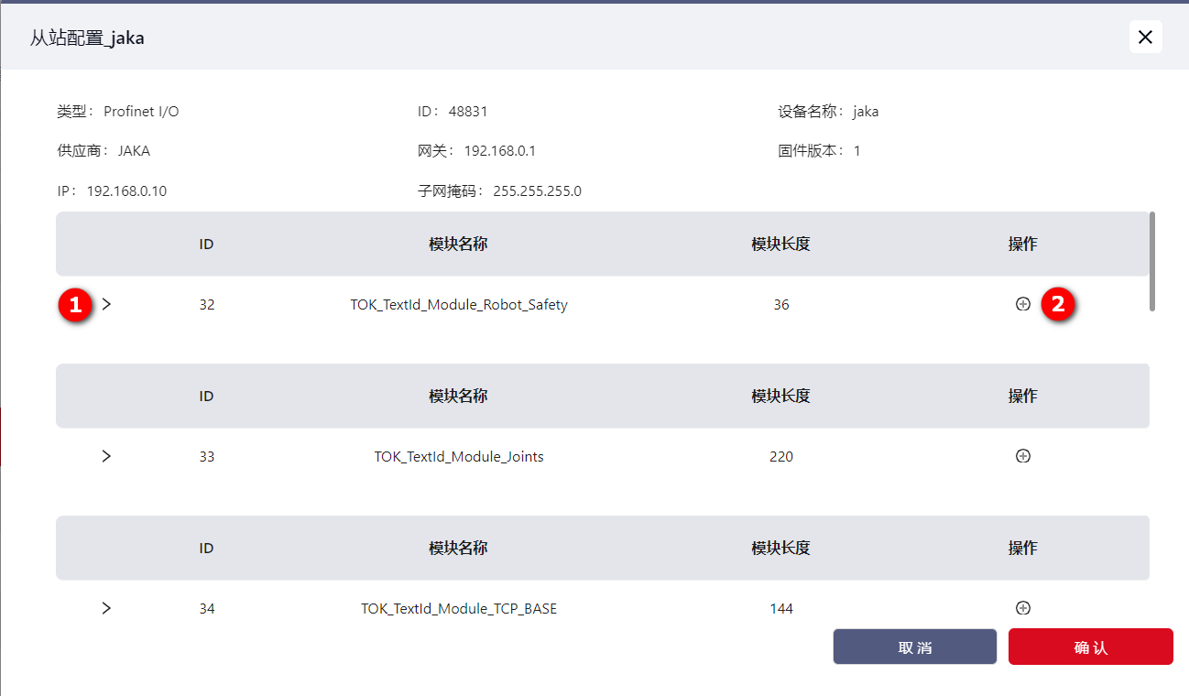1189x696 pixels.
Task: Click the vertical scrollbar of module list
Action: (x=1151, y=261)
